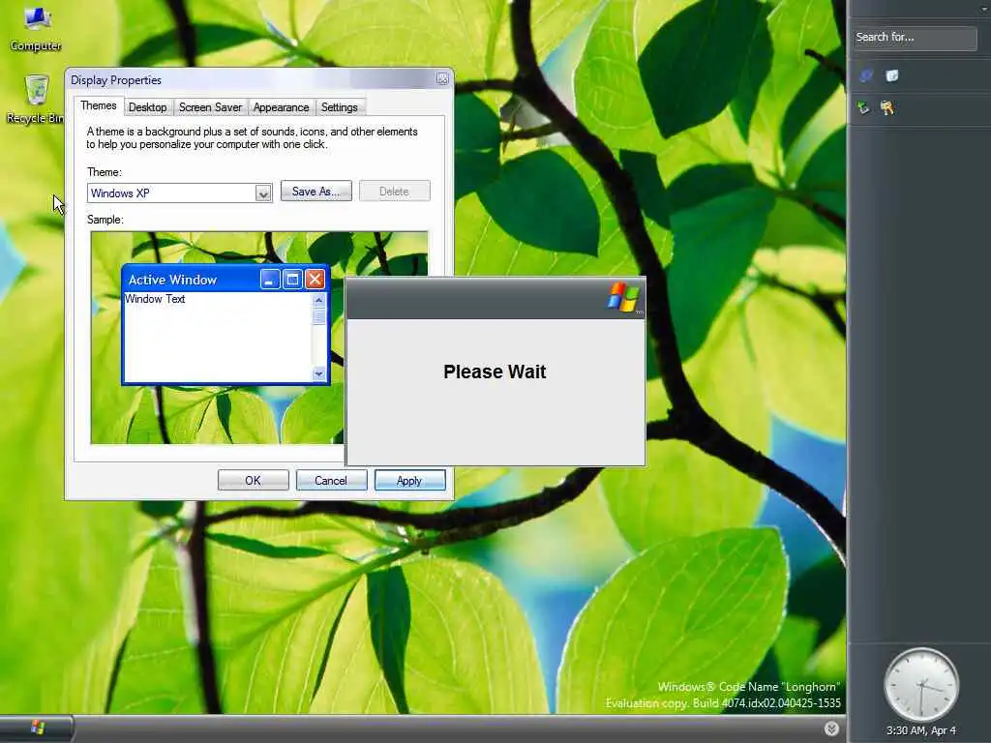The height and width of the screenshot is (743, 991).
Task: Click the greyed Delete button
Action: (395, 192)
